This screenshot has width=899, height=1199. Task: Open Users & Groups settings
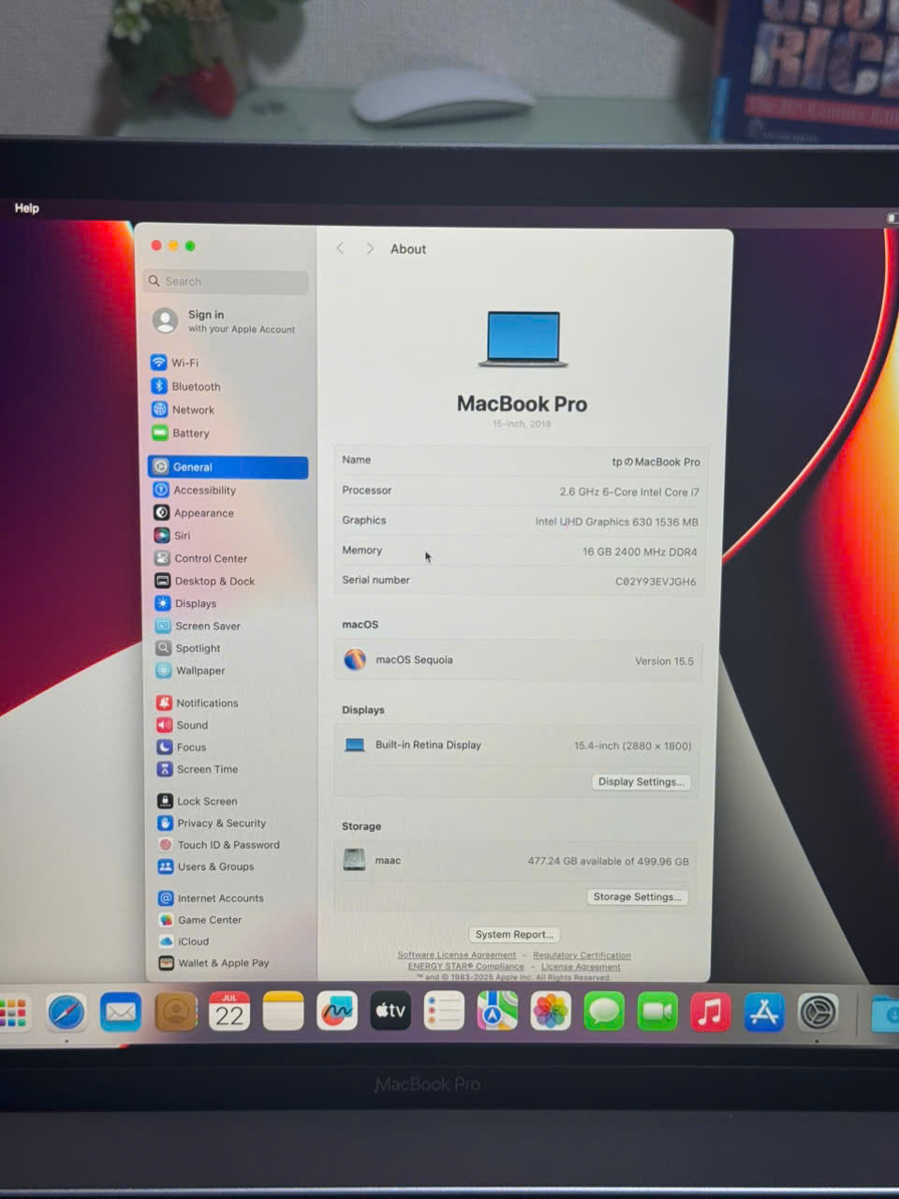[206, 866]
